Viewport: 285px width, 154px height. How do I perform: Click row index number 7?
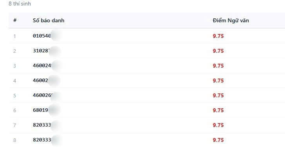15,125
